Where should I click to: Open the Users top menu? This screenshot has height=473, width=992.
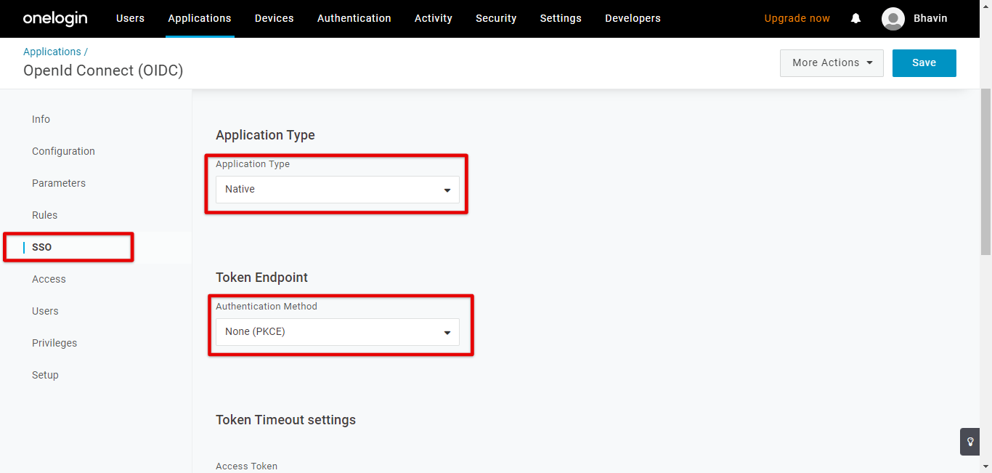pyautogui.click(x=130, y=18)
